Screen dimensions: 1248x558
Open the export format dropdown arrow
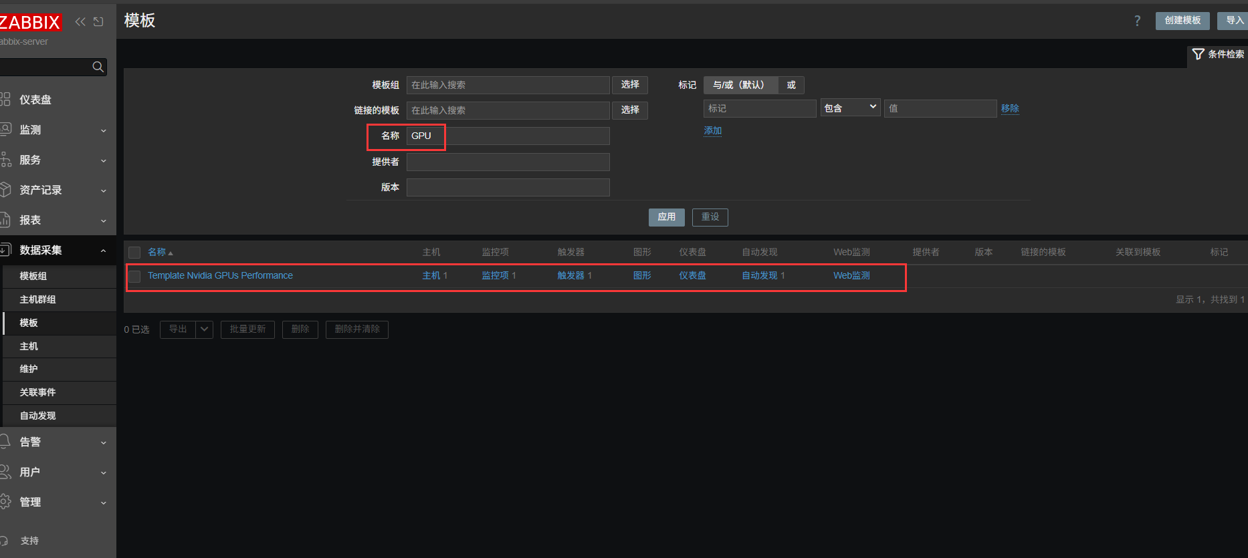click(x=205, y=329)
